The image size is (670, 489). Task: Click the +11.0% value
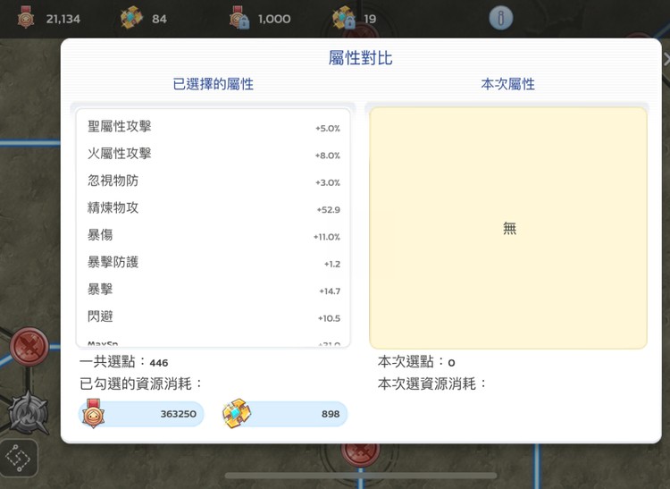(327, 237)
